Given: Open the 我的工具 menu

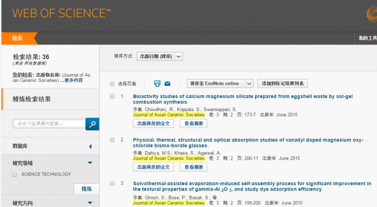Looking at the screenshot, I should point(367,38).
